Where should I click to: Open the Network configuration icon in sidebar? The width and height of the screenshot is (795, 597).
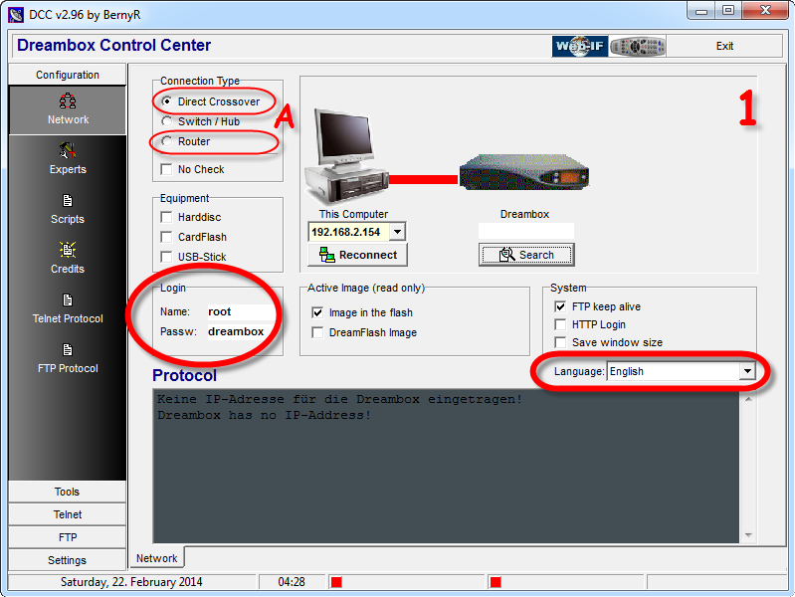[68, 100]
